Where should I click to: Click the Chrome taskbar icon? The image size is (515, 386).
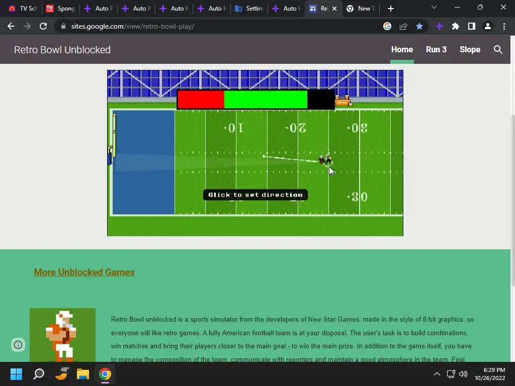pos(105,374)
